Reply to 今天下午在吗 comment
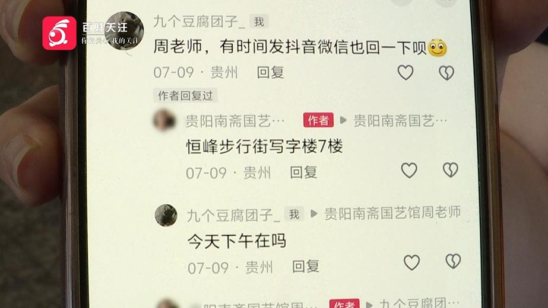The height and width of the screenshot is (308, 548). (x=305, y=266)
